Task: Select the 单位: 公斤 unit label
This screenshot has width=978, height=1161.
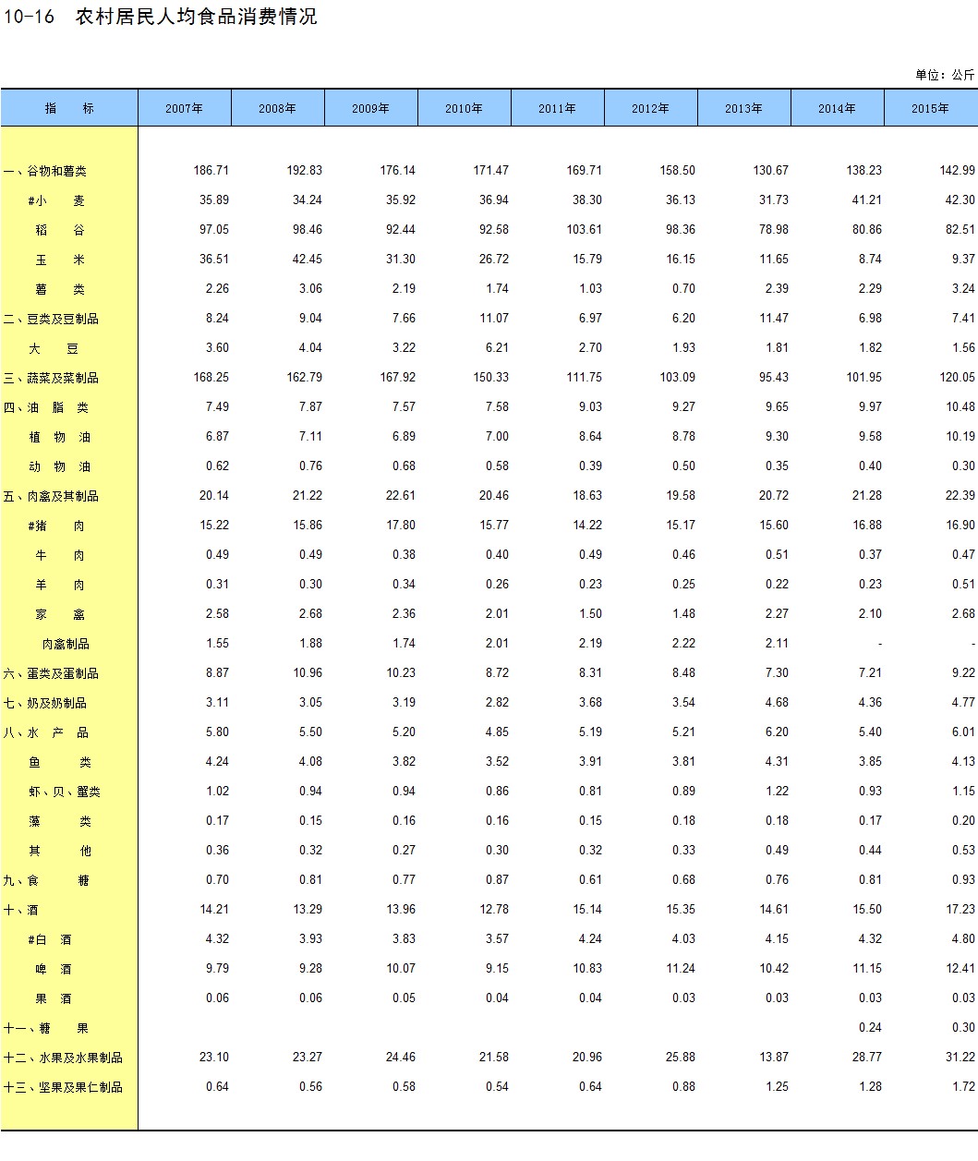Action: (x=945, y=75)
